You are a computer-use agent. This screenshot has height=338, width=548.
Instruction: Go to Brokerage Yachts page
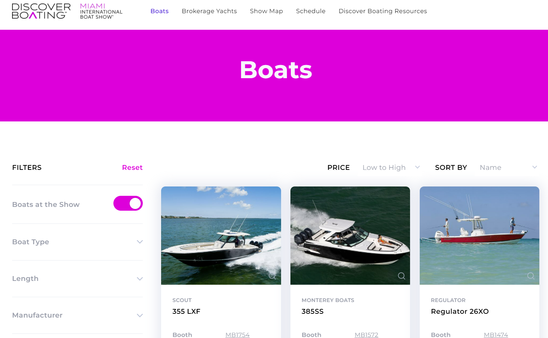pyautogui.click(x=209, y=11)
